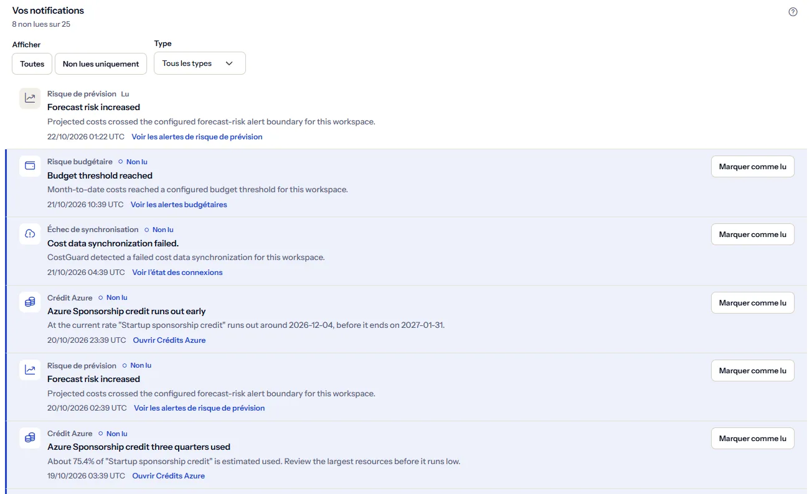Click the Cost data synchronization failed title
The height and width of the screenshot is (494, 812).
(113, 243)
